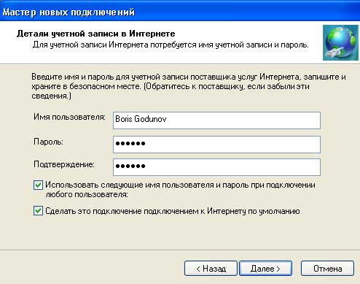Click the 'Подтверждение:' label

[64, 164]
